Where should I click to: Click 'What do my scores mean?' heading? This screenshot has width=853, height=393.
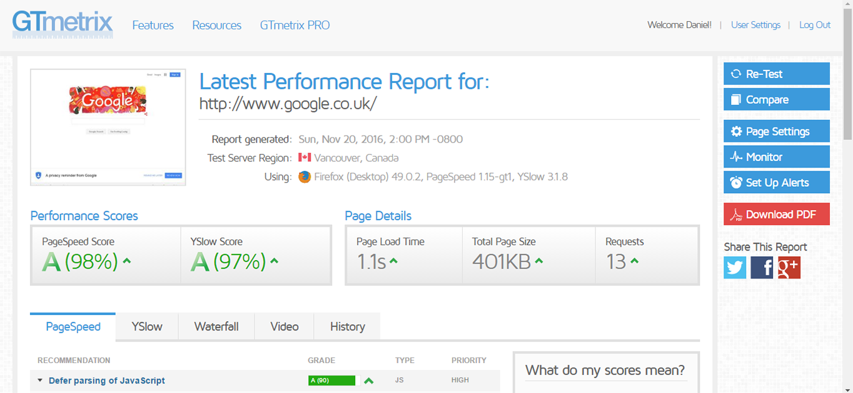[x=605, y=371]
